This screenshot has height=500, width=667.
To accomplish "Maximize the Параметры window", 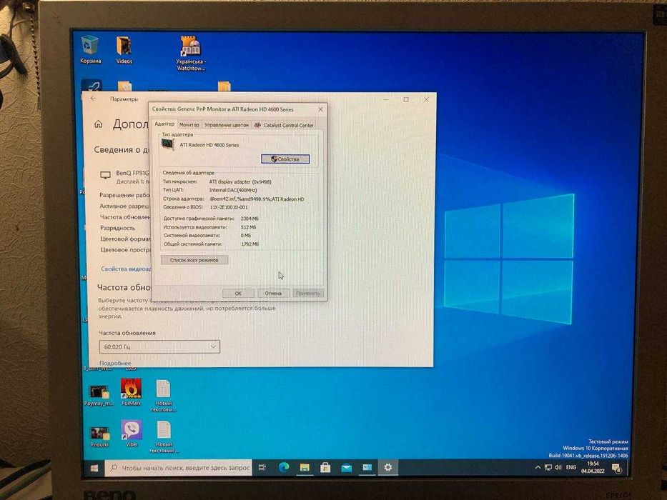I will (406, 99).
